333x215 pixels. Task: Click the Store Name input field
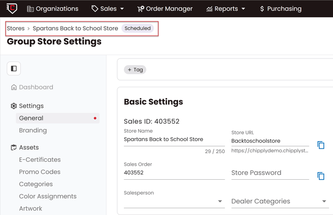click(x=174, y=140)
